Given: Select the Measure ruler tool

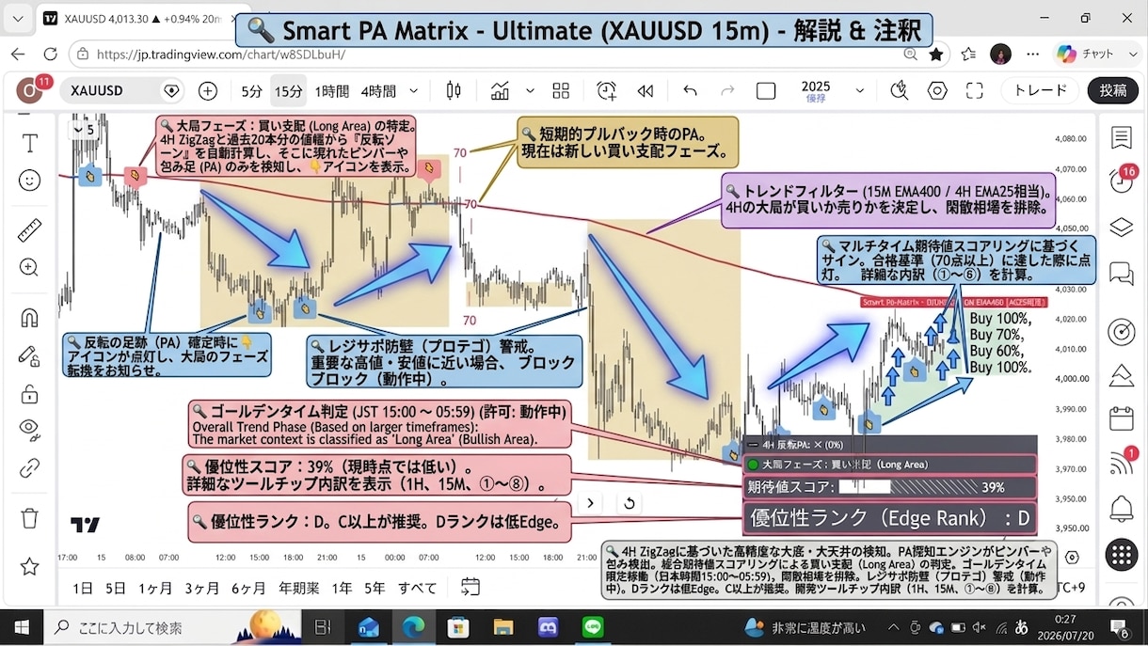Looking at the screenshot, I should tap(30, 230).
